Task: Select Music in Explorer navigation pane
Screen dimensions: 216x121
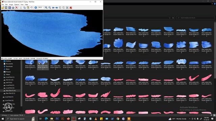Action: click(8, 69)
